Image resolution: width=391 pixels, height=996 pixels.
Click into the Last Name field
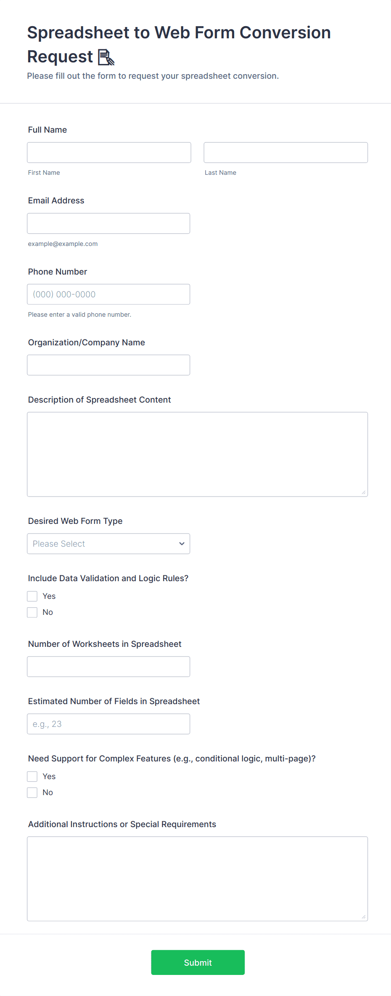[x=285, y=152]
